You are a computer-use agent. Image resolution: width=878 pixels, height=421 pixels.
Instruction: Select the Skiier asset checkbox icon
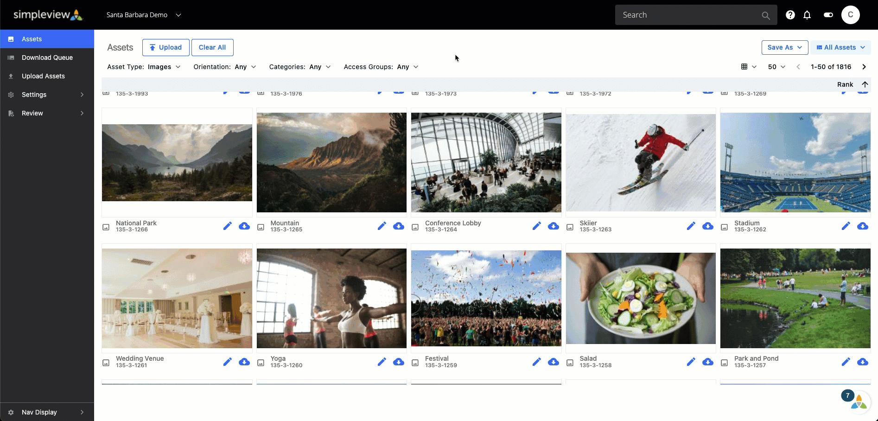point(570,227)
